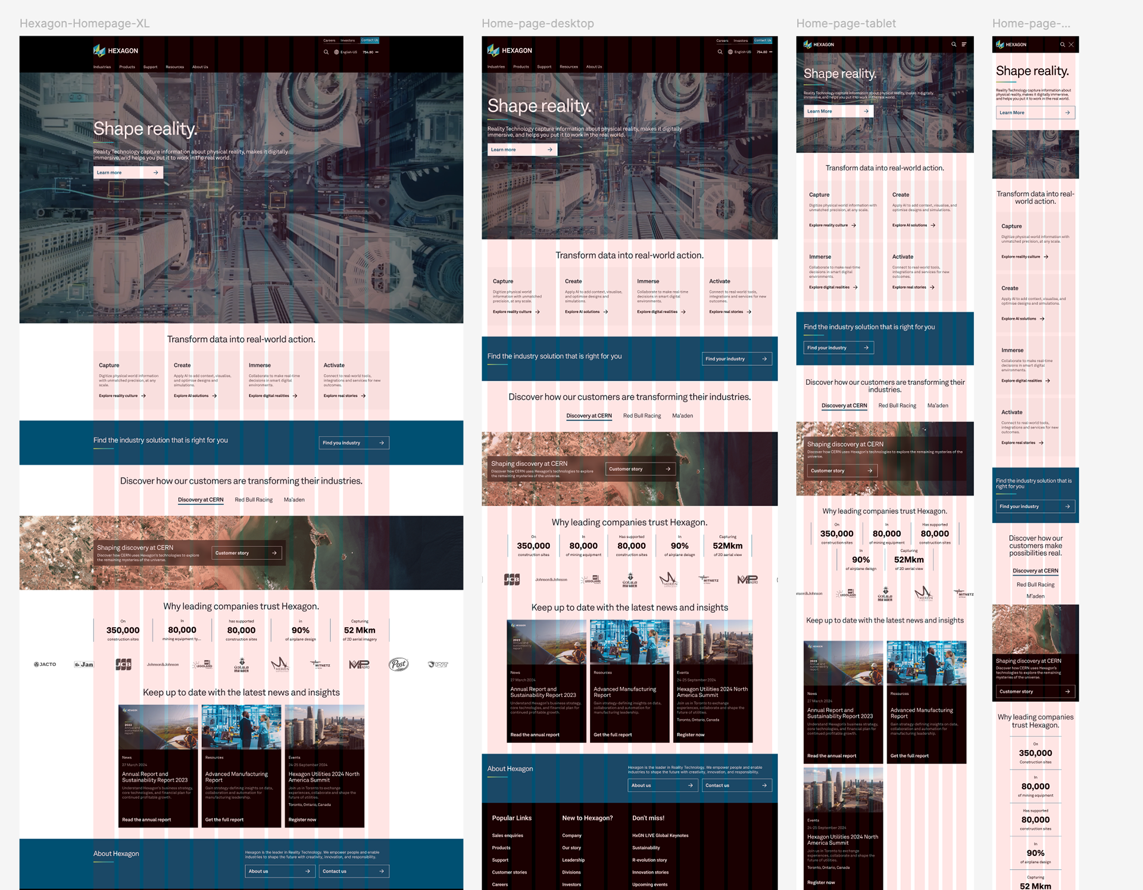Click the globe icon in Hexagon-Homepage-XL header
The height and width of the screenshot is (890, 1143).
pos(336,52)
